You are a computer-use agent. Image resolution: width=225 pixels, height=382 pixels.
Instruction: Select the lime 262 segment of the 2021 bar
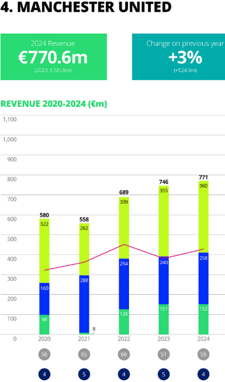(x=84, y=249)
